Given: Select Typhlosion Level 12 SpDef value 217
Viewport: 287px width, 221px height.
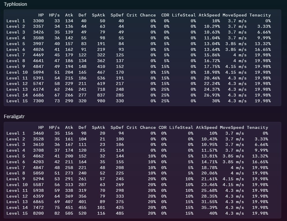Looking at the screenshot, I should tap(120, 83).
